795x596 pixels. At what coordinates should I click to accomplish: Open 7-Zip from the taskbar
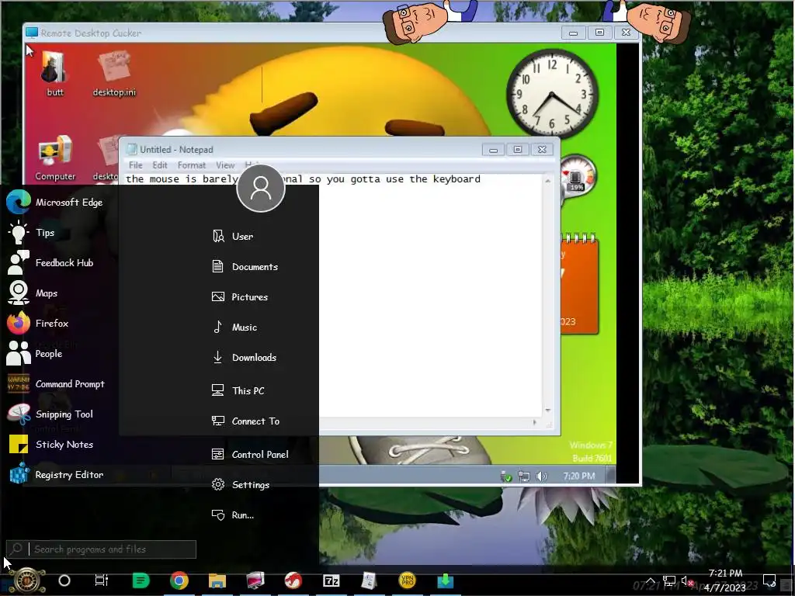tap(331, 580)
